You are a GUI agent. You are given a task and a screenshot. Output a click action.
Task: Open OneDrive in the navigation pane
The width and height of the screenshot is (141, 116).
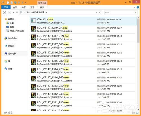[x=12, y=38]
